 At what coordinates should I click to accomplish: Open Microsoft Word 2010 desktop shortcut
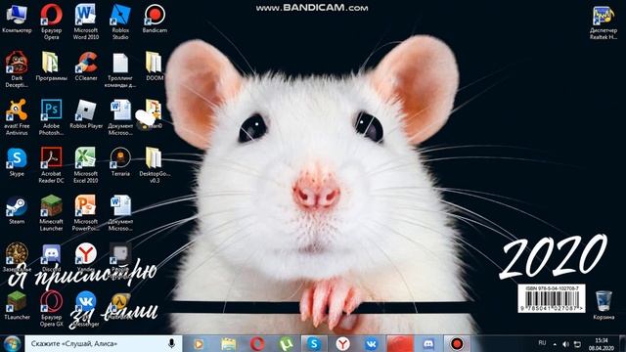[x=85, y=22]
